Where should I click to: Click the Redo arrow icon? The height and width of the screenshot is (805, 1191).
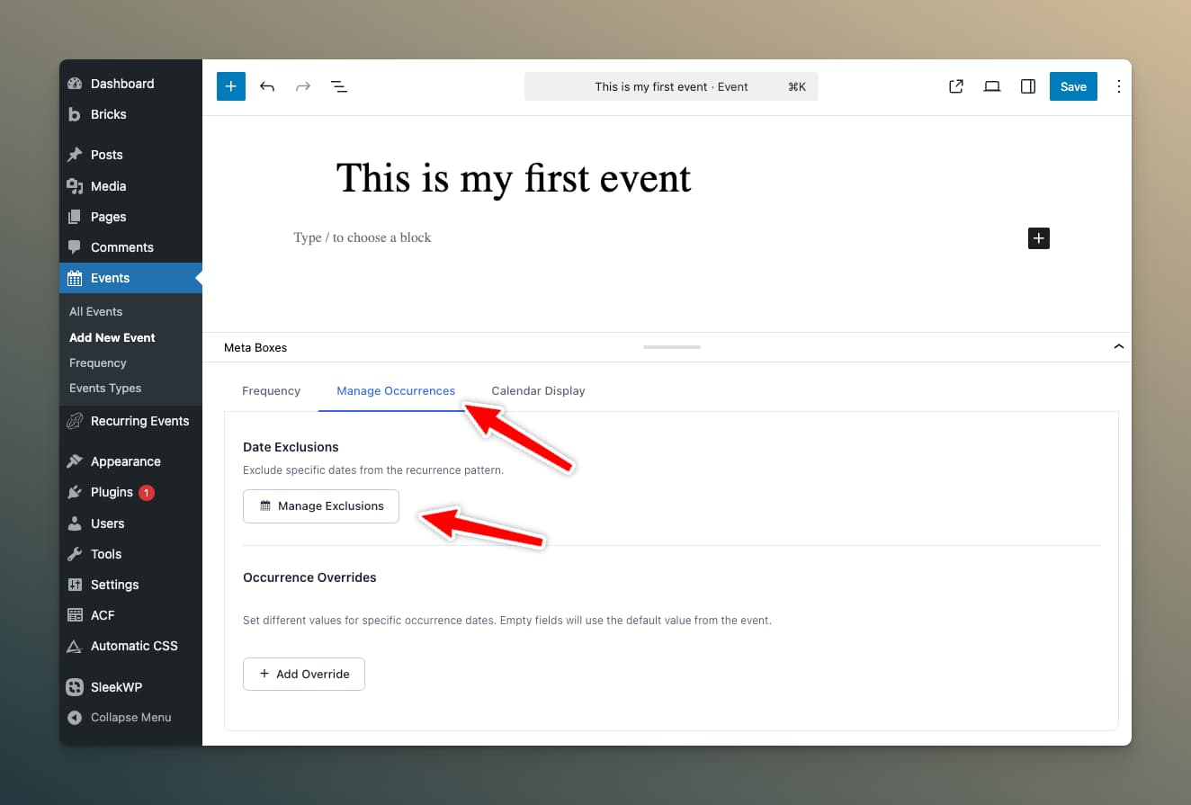pyautogui.click(x=302, y=85)
